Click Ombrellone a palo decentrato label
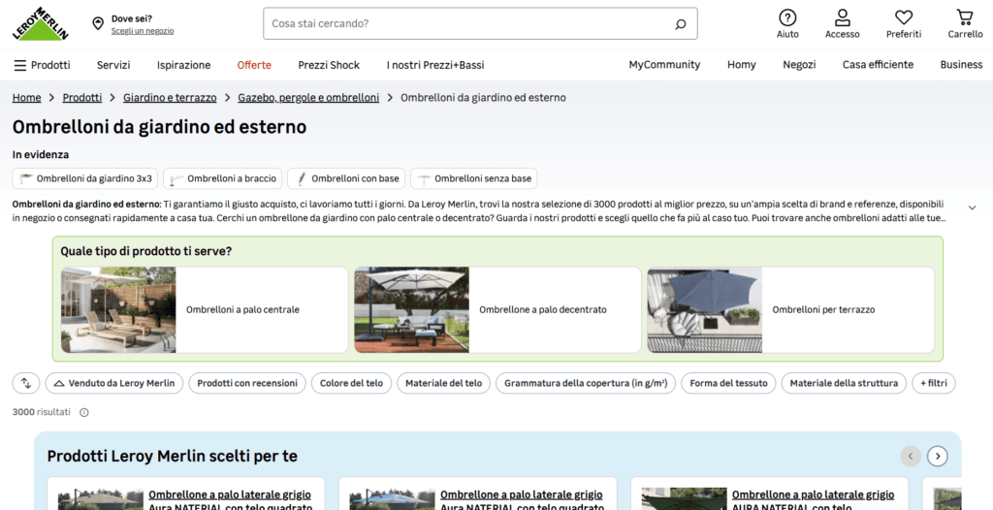The image size is (993, 510). pos(543,310)
